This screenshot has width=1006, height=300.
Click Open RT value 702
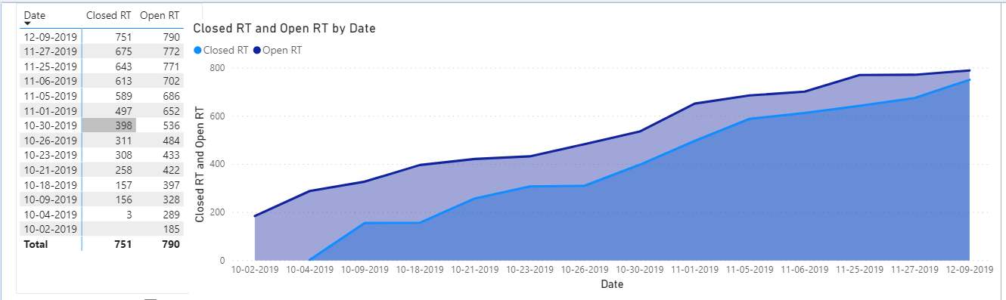[x=172, y=81]
